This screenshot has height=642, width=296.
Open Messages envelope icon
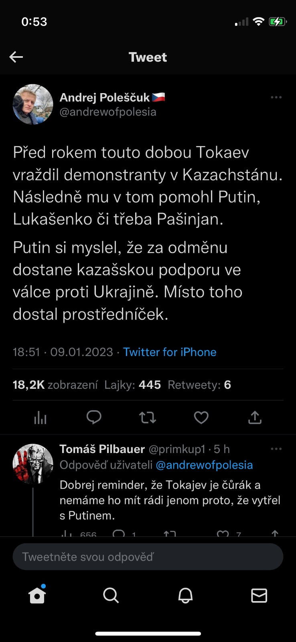(259, 595)
